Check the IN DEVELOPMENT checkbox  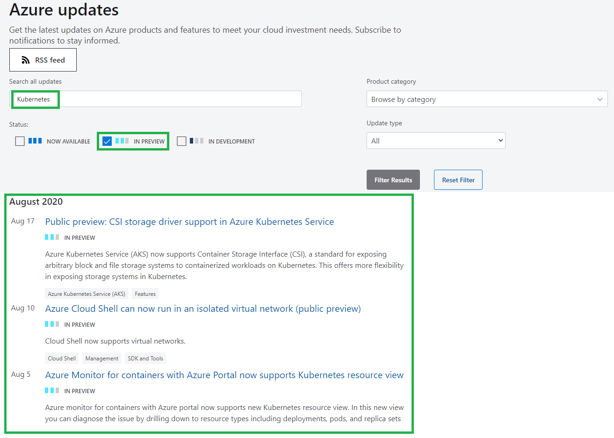(181, 141)
